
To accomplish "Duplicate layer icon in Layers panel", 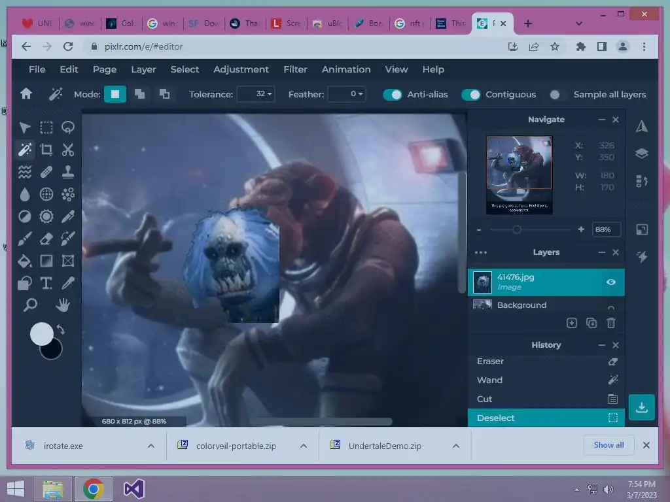I will [591, 323].
